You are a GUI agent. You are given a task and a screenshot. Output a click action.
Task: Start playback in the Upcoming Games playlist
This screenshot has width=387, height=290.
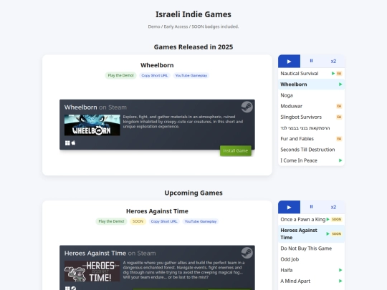tap(289, 207)
